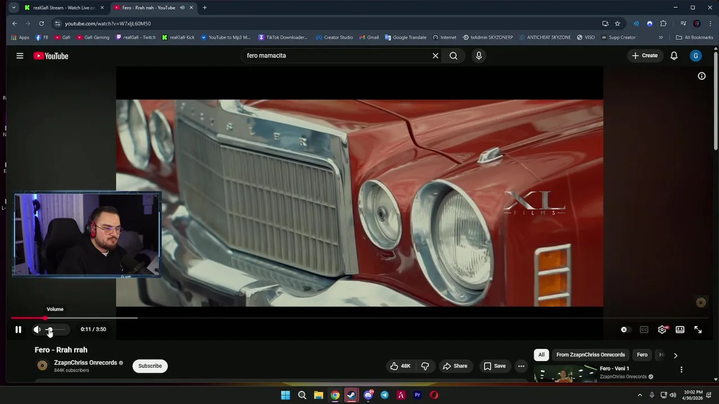This screenshot has height=404, width=719.
Task: Select 'From ZzapnChriss Onrecords' chip
Action: click(590, 355)
